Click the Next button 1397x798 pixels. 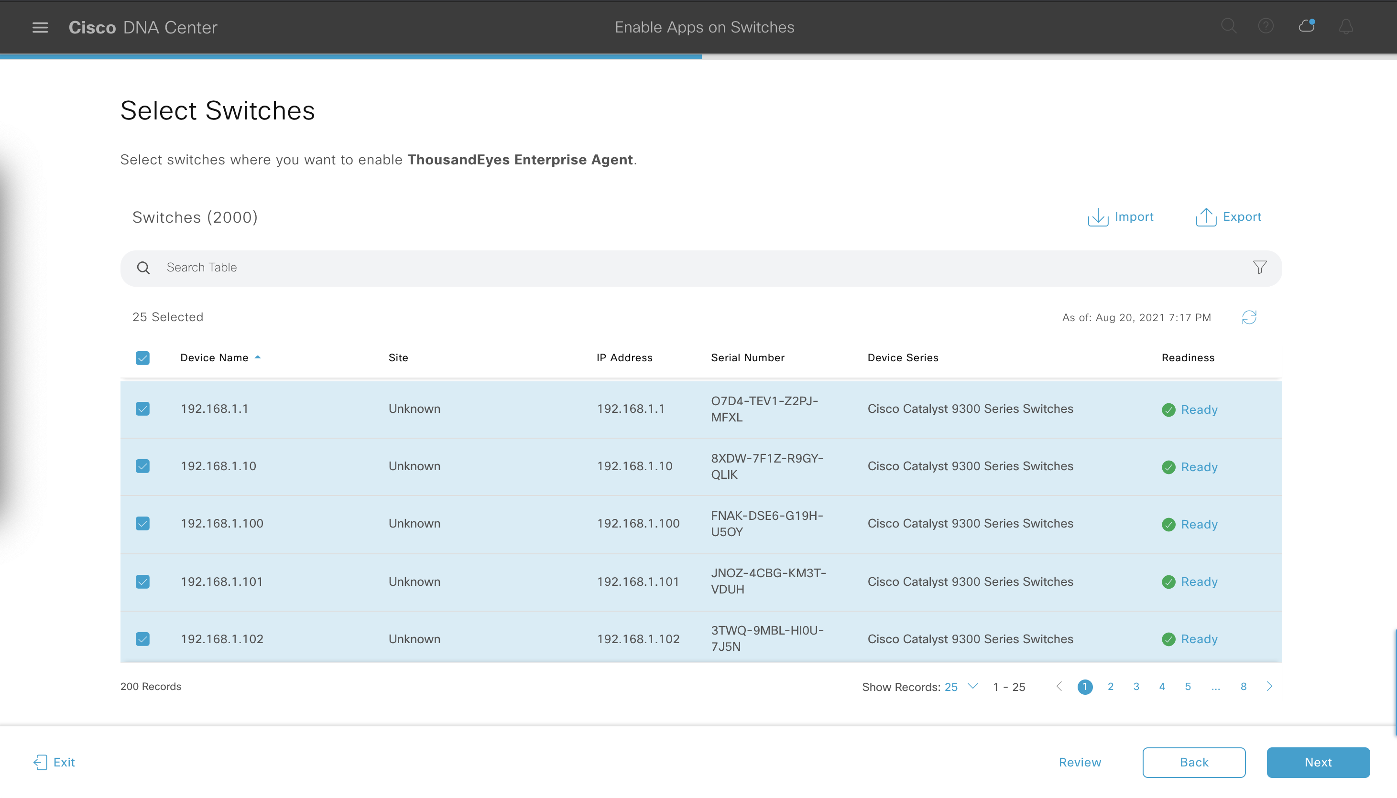coord(1318,762)
